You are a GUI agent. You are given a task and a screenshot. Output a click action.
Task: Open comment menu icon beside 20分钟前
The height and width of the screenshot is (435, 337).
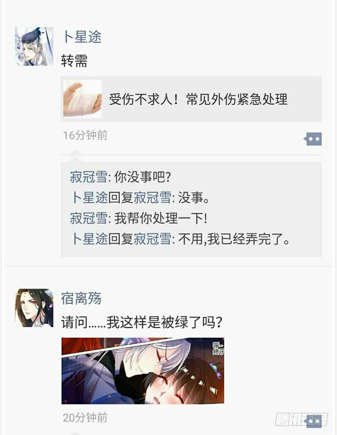pyautogui.click(x=313, y=421)
